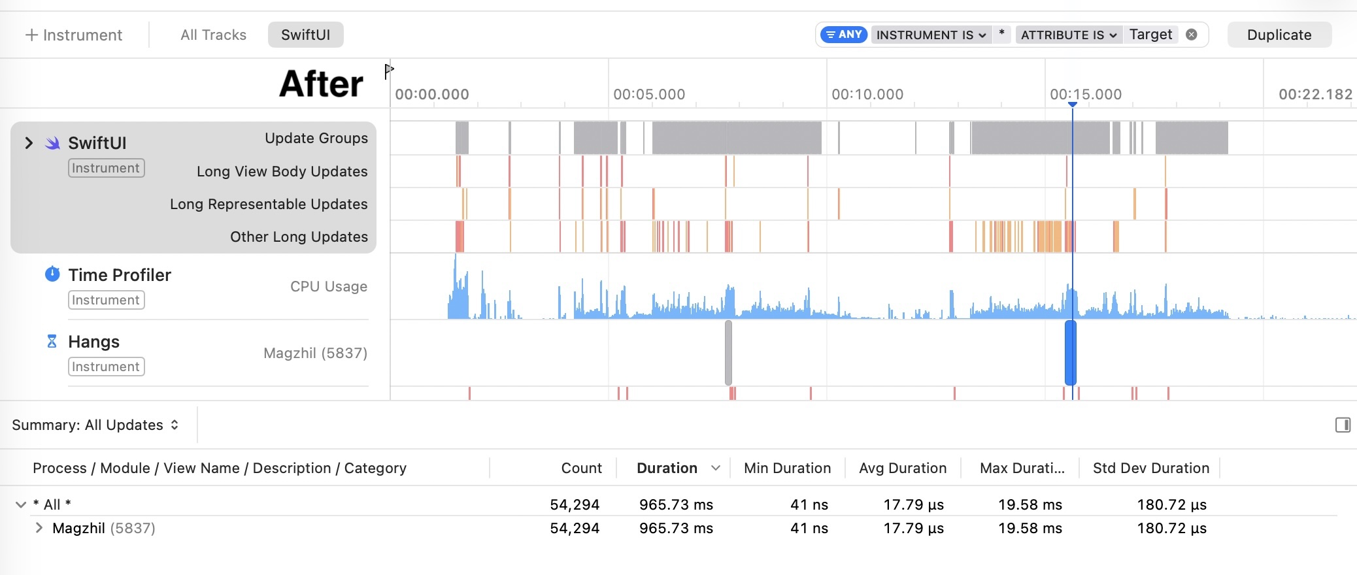This screenshot has height=575, width=1357.
Task: Select the gray hang interval bar
Action: point(728,353)
